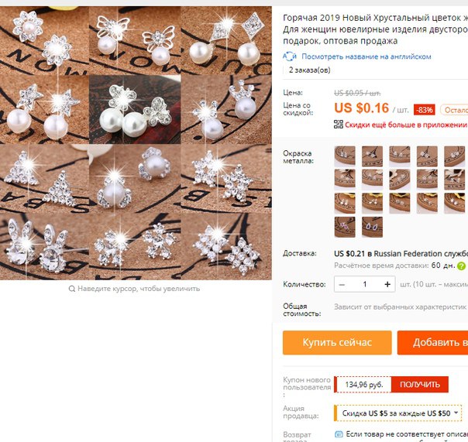Click the QR code icon for app discounts
Image resolution: width=468 pixels, height=442 pixels.
pyautogui.click(x=338, y=125)
